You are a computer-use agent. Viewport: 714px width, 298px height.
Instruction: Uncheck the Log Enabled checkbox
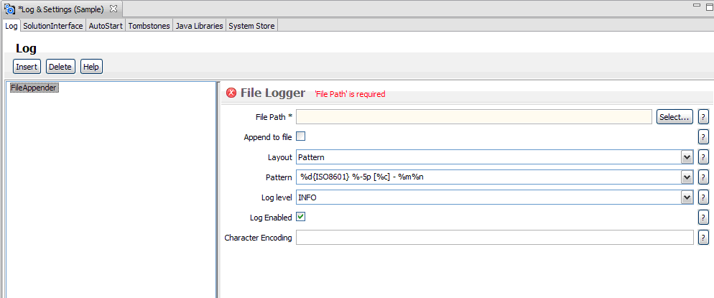coord(301,217)
